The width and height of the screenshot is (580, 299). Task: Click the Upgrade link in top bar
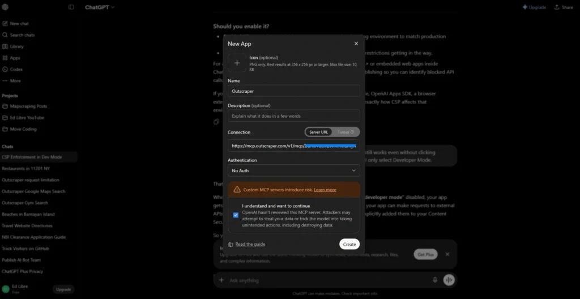[x=534, y=7]
